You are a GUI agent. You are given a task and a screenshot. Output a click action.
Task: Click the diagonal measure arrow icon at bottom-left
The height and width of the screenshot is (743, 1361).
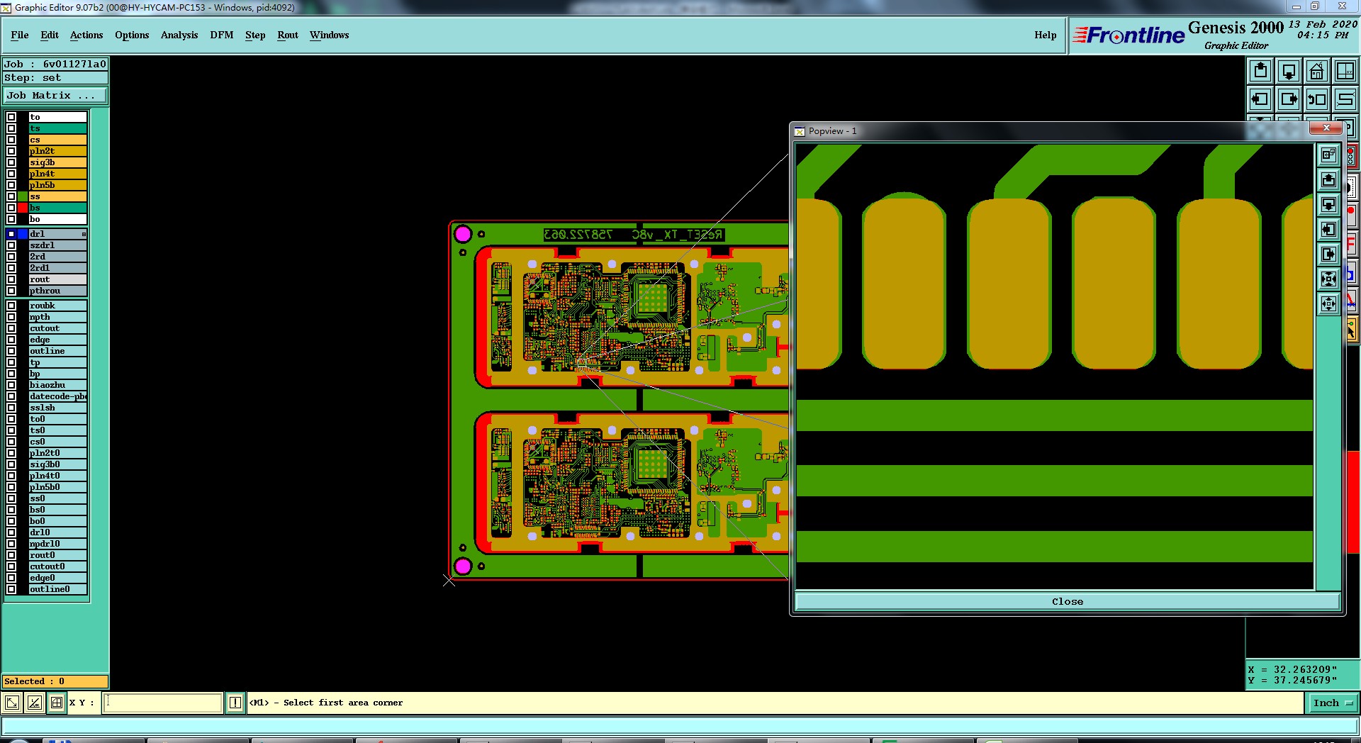coord(12,703)
